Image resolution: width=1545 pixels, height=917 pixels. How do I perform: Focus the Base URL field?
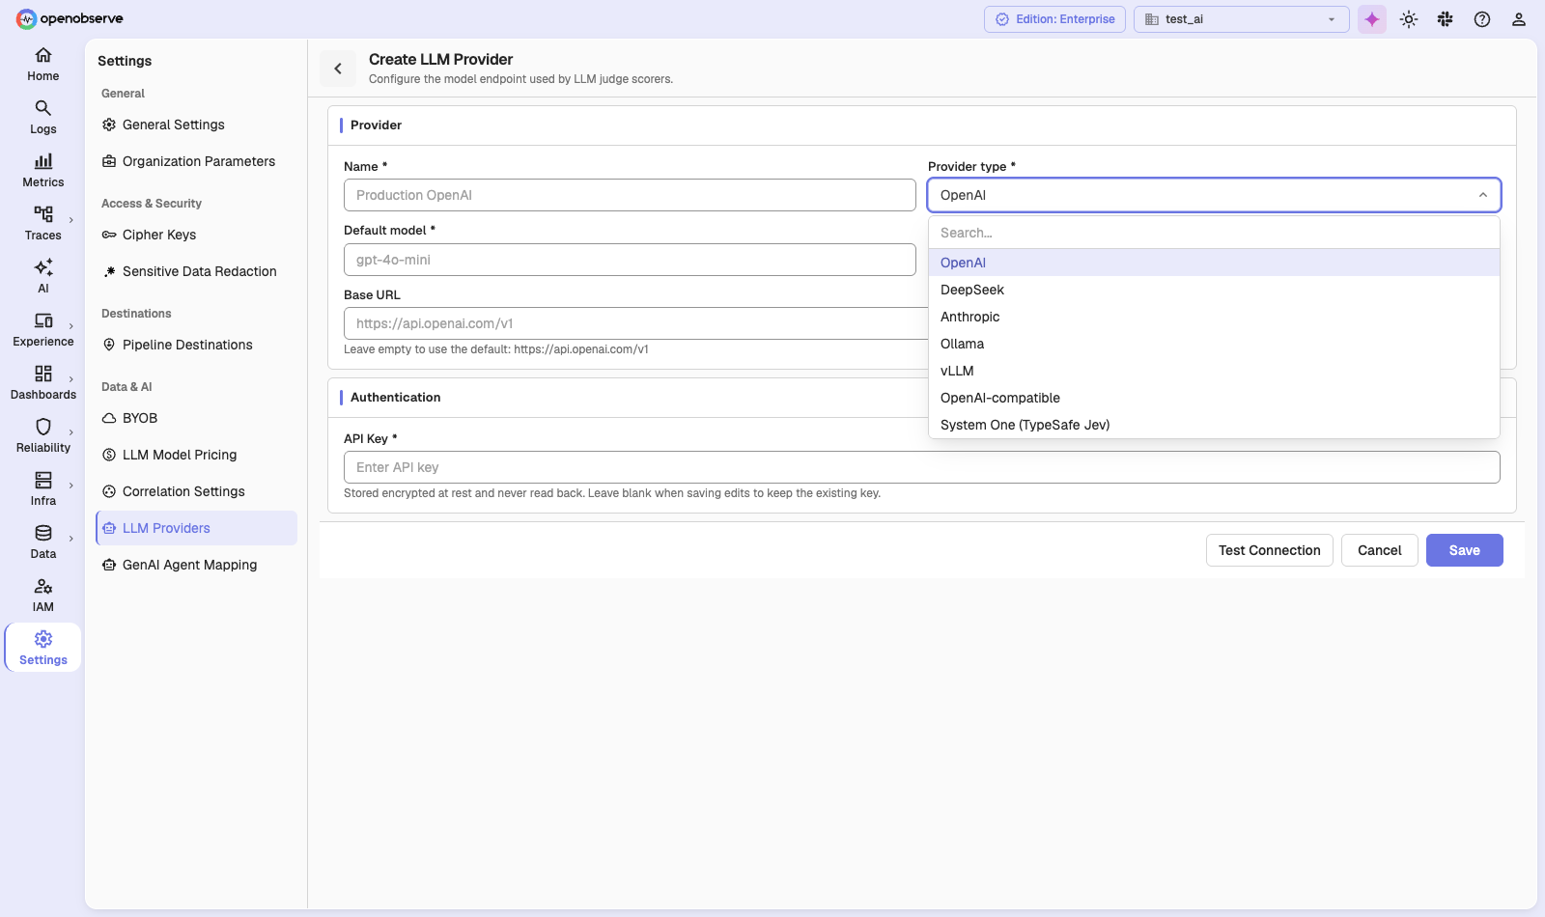(x=635, y=323)
